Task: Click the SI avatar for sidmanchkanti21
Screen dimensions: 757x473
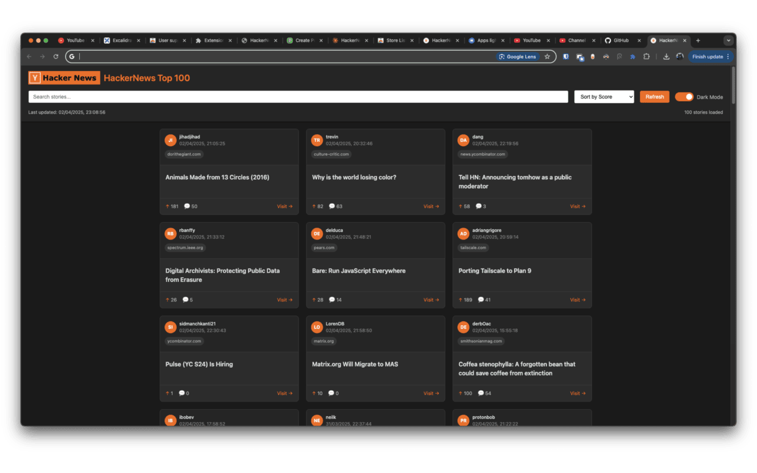Action: pyautogui.click(x=170, y=327)
